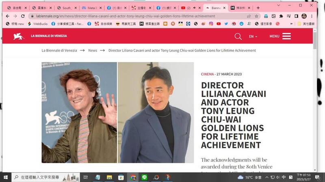The height and width of the screenshot is (182, 325).
Task: Open the site MENU hamburger
Action: 280,36
